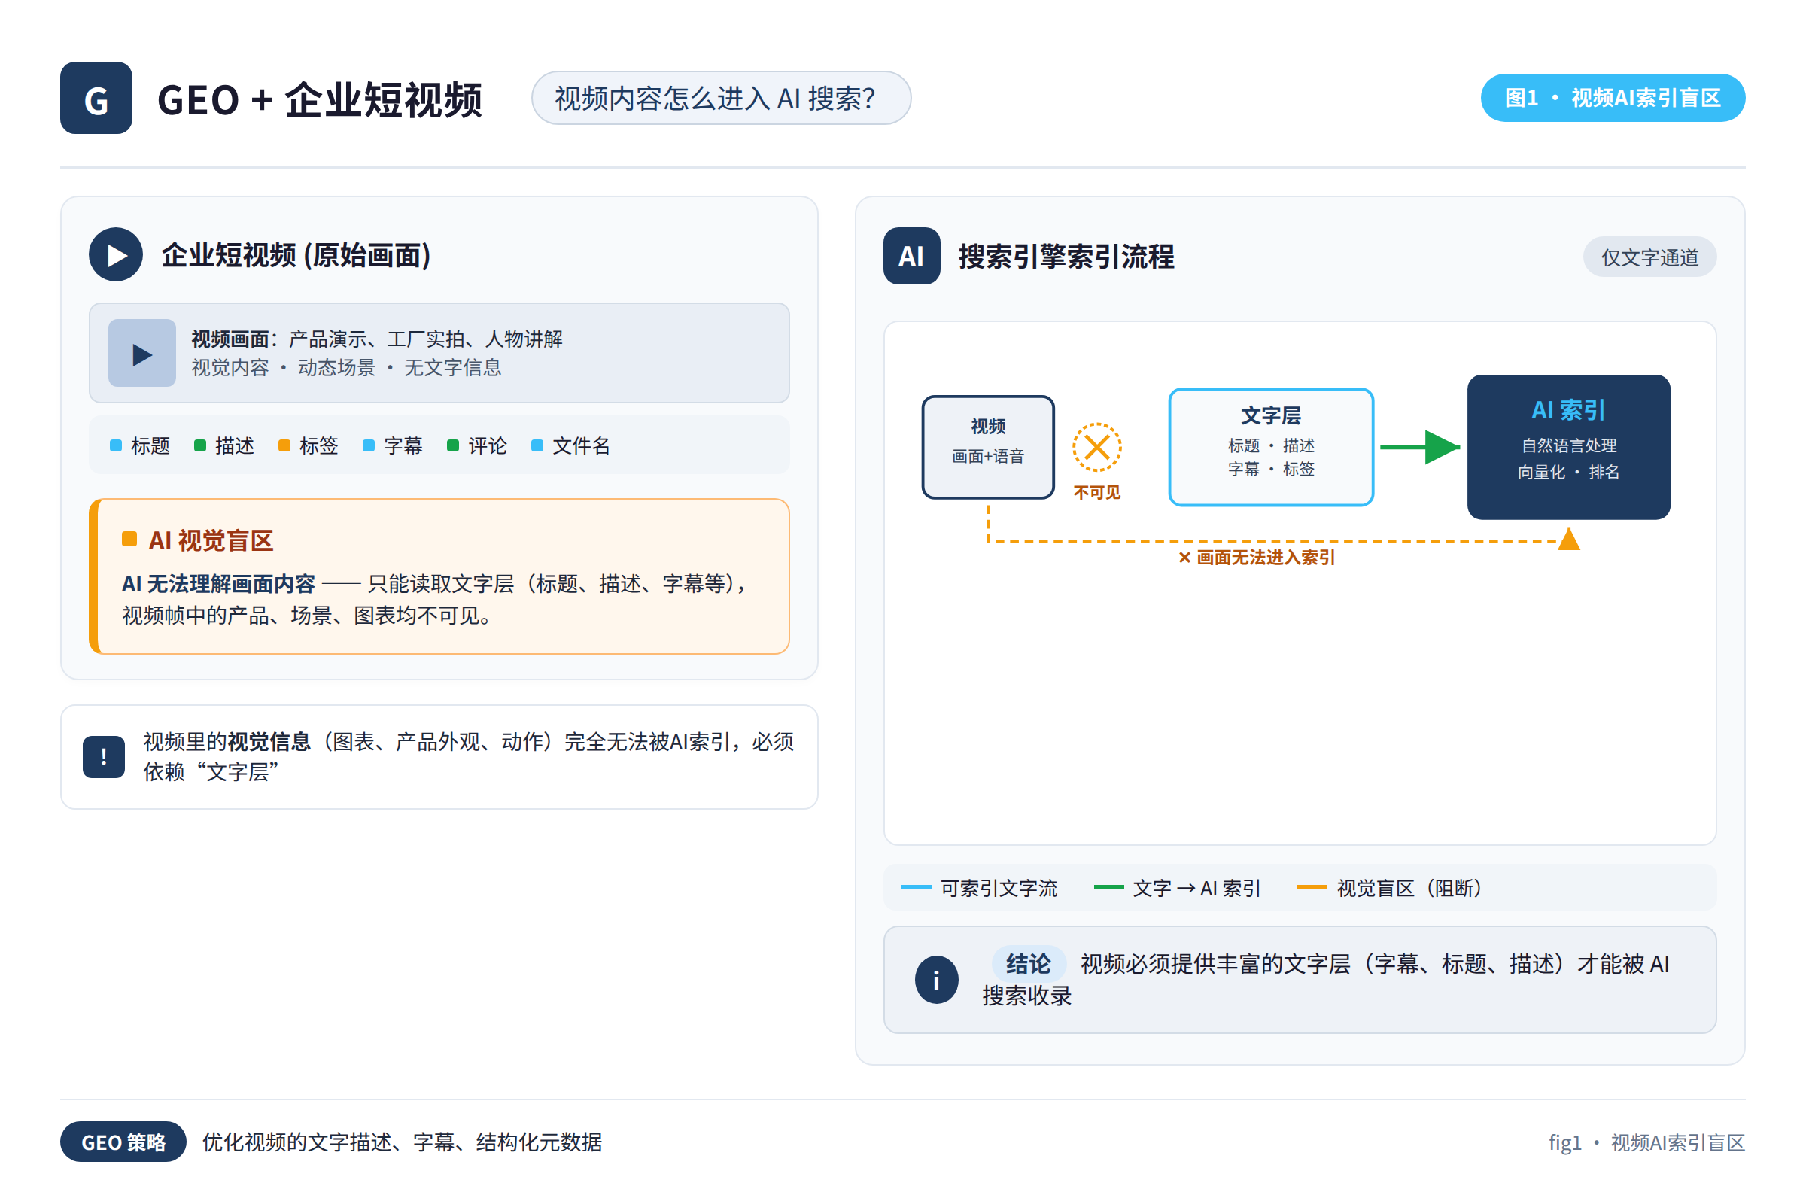Click the orange triangle arrowhead under AI 索引
1806x1204 pixels.
[1569, 539]
